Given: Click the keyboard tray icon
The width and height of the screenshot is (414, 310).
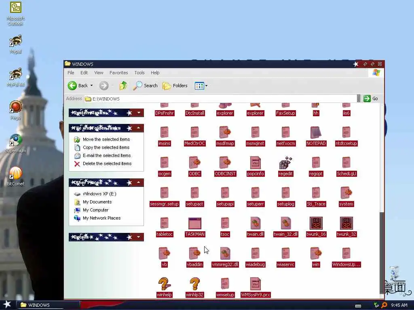Looking at the screenshot, I should tap(358, 306).
